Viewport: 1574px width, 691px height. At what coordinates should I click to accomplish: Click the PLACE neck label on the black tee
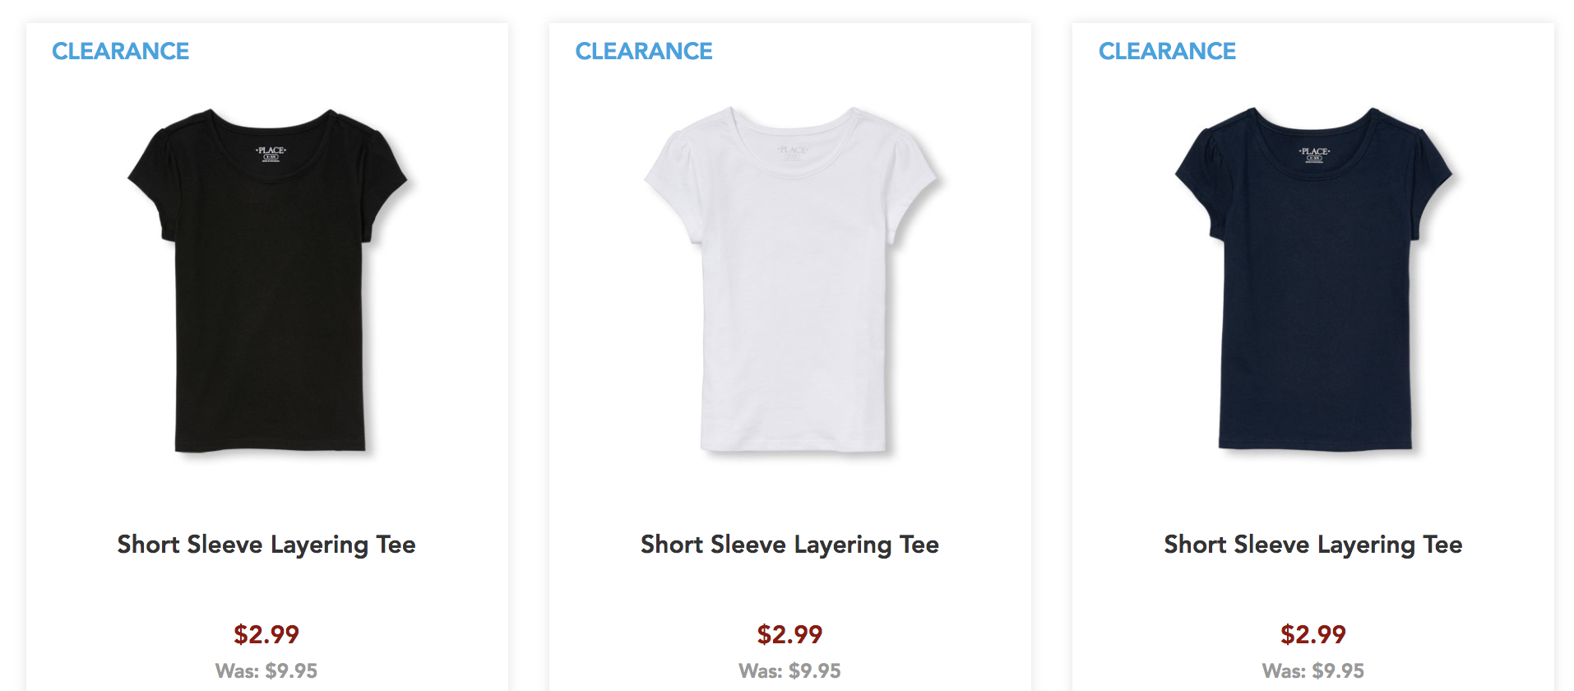point(271,154)
